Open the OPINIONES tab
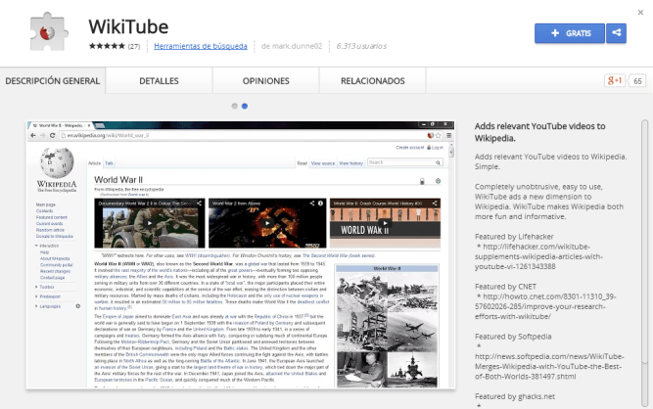Viewport: 653px width, 409px height. pos(265,80)
